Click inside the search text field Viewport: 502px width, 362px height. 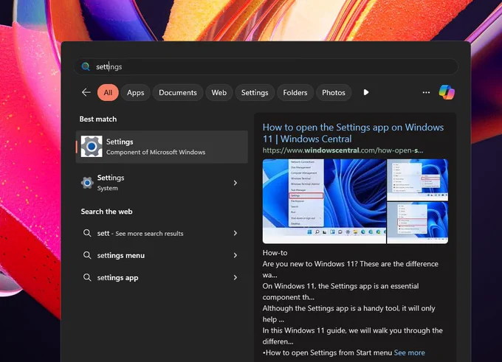[x=266, y=66]
